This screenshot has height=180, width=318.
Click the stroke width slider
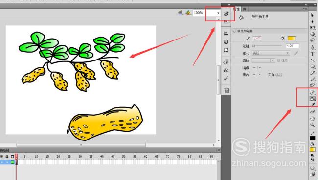click(x=267, y=46)
